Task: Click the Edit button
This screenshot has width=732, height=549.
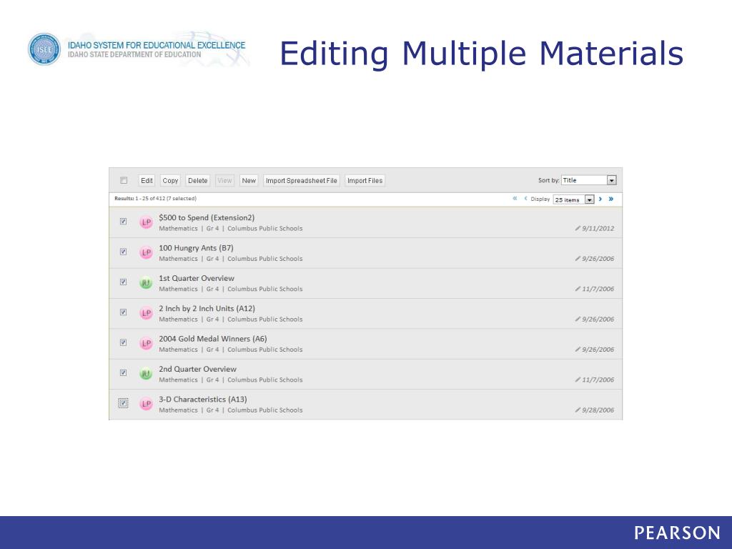Action: click(x=147, y=181)
